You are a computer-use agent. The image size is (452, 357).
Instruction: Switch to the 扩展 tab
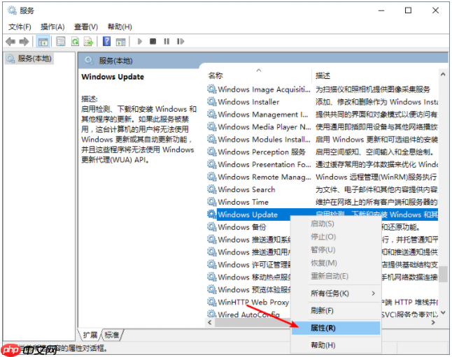(x=90, y=335)
